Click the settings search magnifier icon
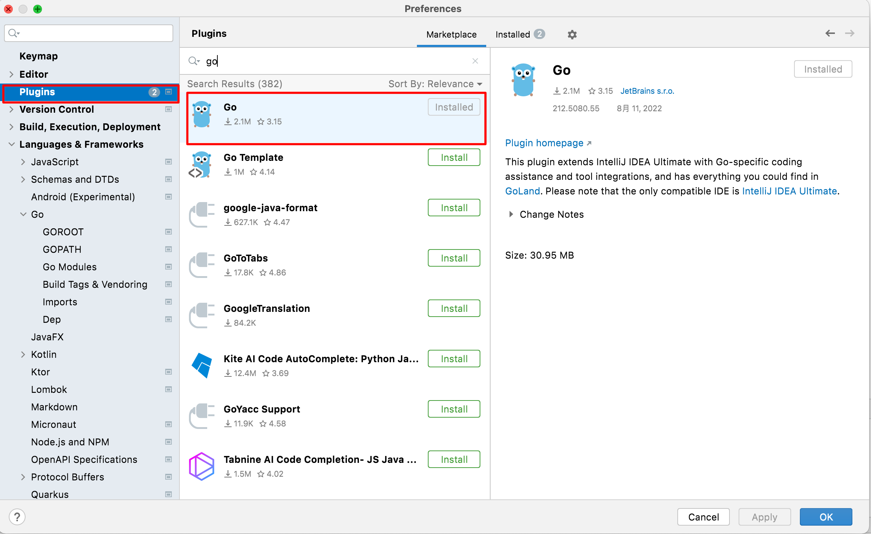871x534 pixels. (x=13, y=33)
